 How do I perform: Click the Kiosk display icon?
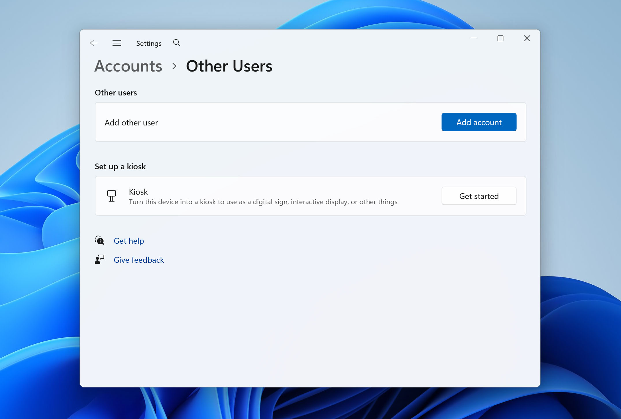pyautogui.click(x=112, y=196)
